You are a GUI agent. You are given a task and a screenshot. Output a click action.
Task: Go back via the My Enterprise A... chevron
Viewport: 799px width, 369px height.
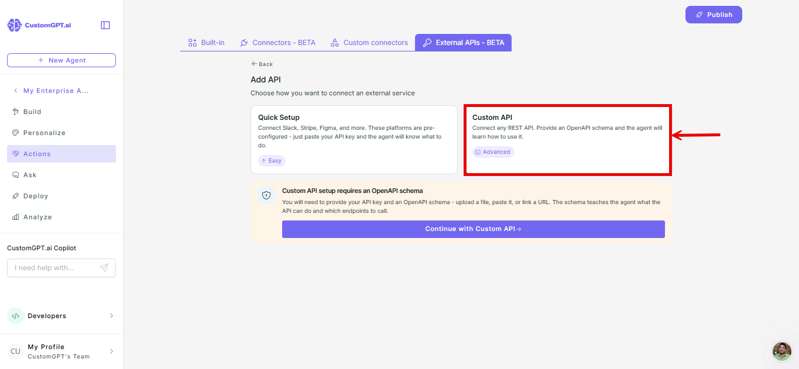point(15,91)
